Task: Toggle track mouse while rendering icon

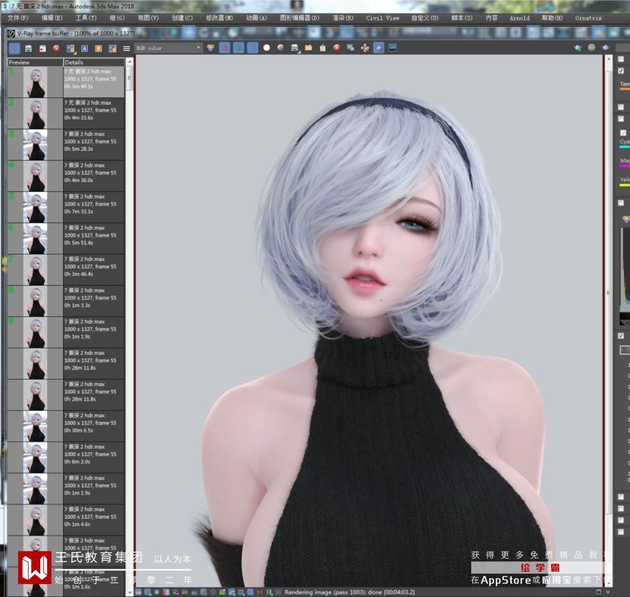Action: [x=365, y=48]
